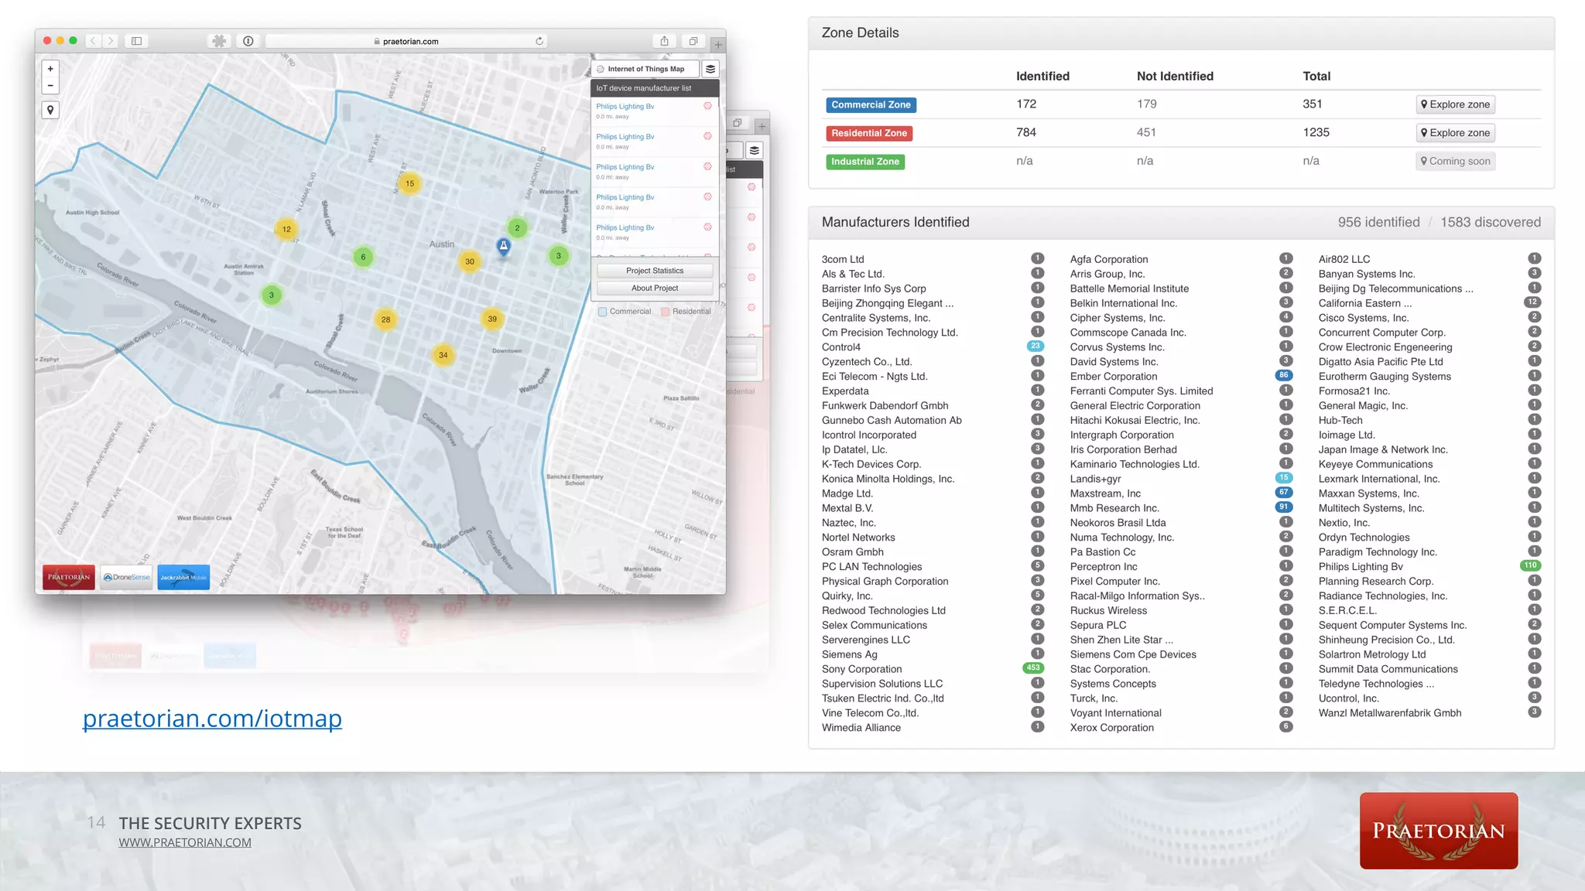Toggle the Commercial zone checkbox
This screenshot has width=1585, height=891.
click(602, 312)
